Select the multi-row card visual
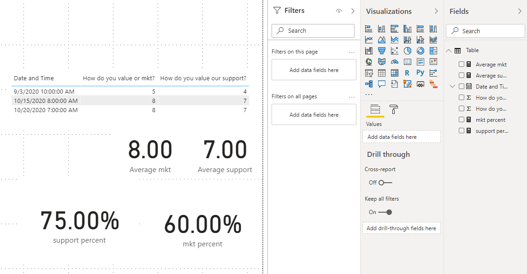Screen dimensions: 527x274 [x=420, y=62]
